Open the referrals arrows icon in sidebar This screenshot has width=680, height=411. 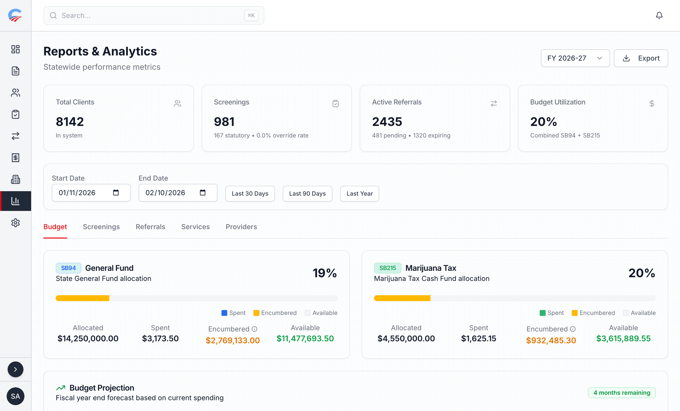pyautogui.click(x=15, y=136)
